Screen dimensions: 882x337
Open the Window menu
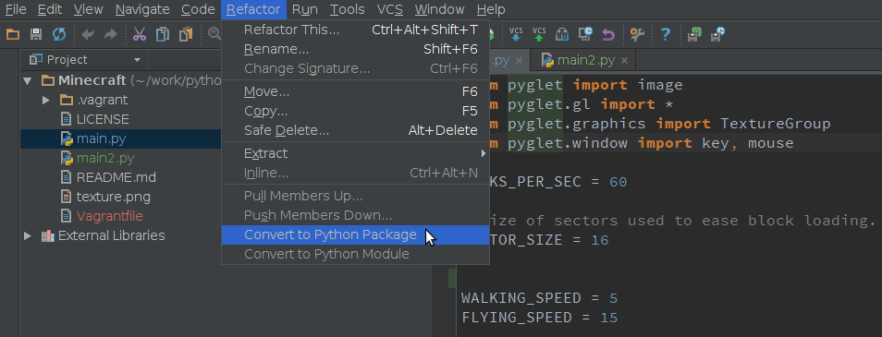coord(440,9)
